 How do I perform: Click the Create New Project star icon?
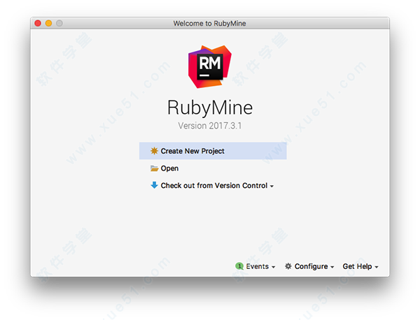[154, 151]
